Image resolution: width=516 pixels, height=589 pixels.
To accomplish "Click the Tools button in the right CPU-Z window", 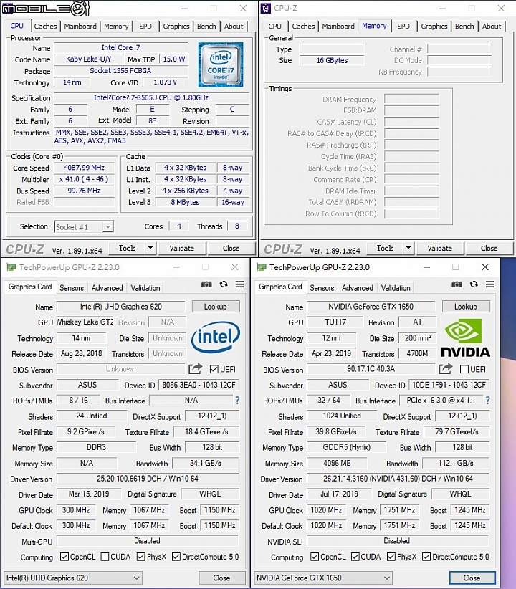I will click(386, 248).
